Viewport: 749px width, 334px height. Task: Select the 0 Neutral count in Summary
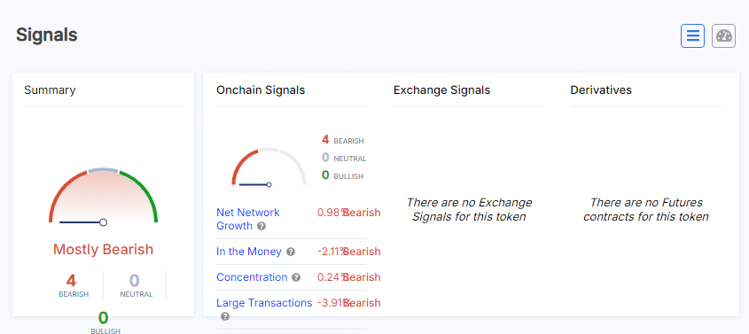click(x=137, y=285)
